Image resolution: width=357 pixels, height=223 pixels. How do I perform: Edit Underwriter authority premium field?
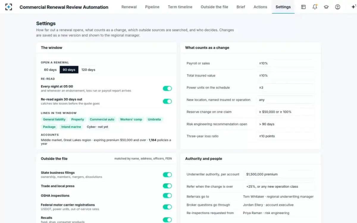pyautogui.click(x=279, y=174)
